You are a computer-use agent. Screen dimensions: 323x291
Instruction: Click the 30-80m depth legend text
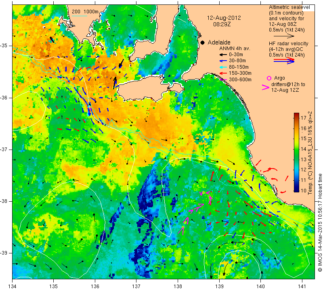237,61
